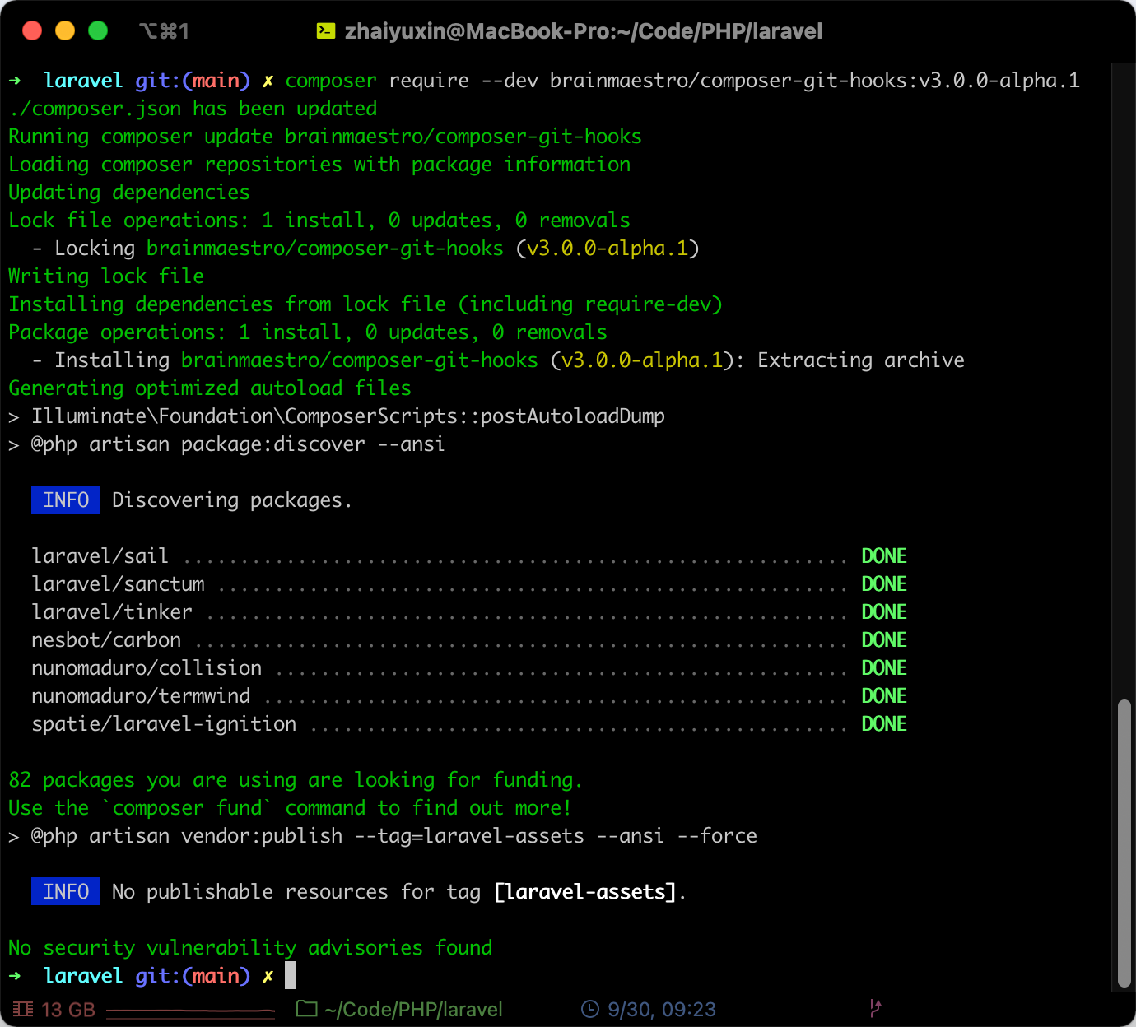
Task: Click the clock icon in the status bar
Action: [590, 1009]
